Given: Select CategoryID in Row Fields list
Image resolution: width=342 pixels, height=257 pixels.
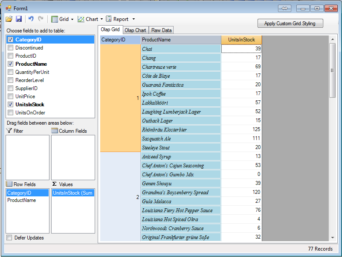Looking at the screenshot, I should point(27,193).
